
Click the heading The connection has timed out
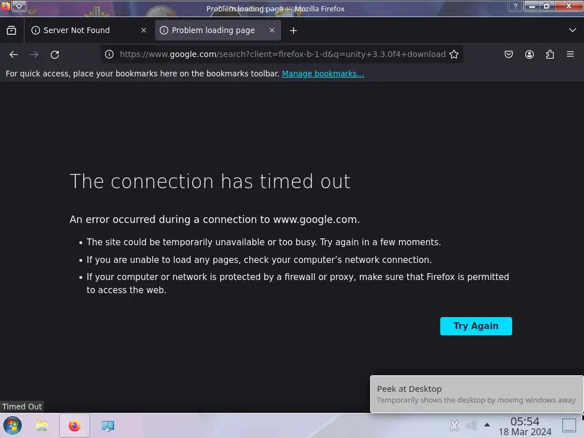click(210, 181)
